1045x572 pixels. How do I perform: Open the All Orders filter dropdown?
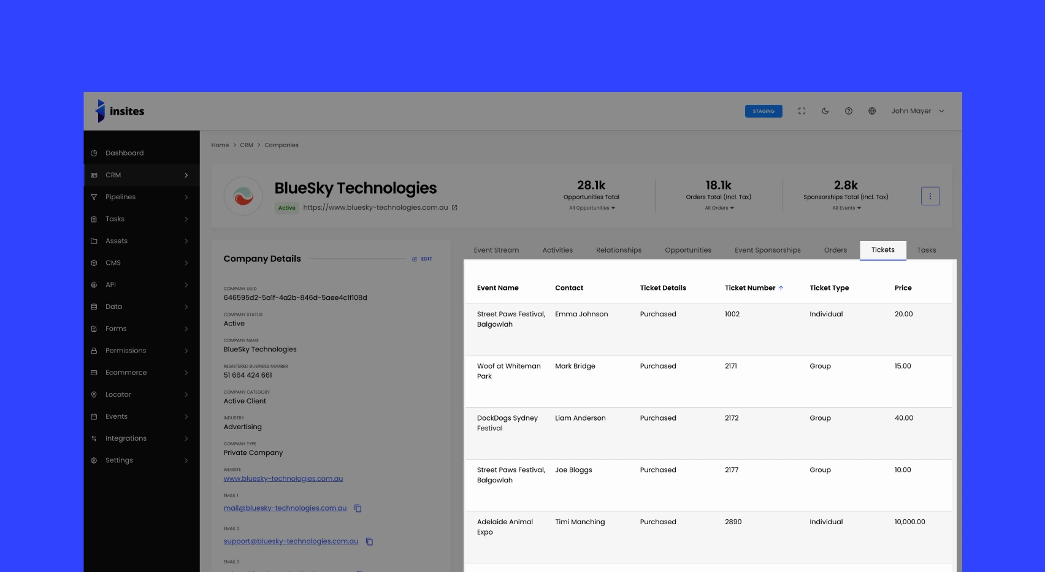point(719,208)
